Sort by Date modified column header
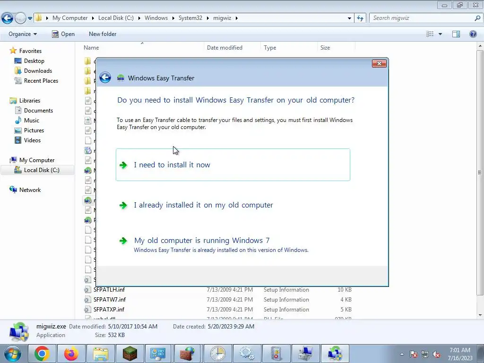484x363 pixels. tap(225, 48)
